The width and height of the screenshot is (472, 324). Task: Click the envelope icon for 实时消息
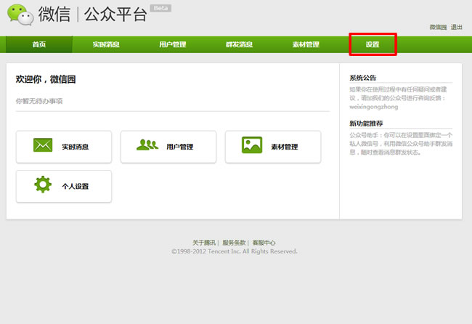click(x=43, y=145)
